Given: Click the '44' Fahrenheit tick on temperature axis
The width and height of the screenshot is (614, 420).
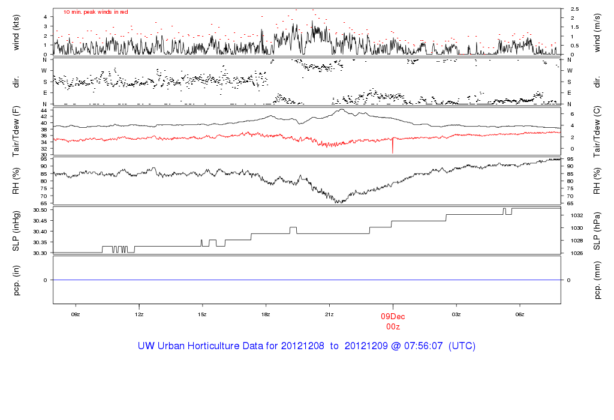Looking at the screenshot, I should 44,110.
